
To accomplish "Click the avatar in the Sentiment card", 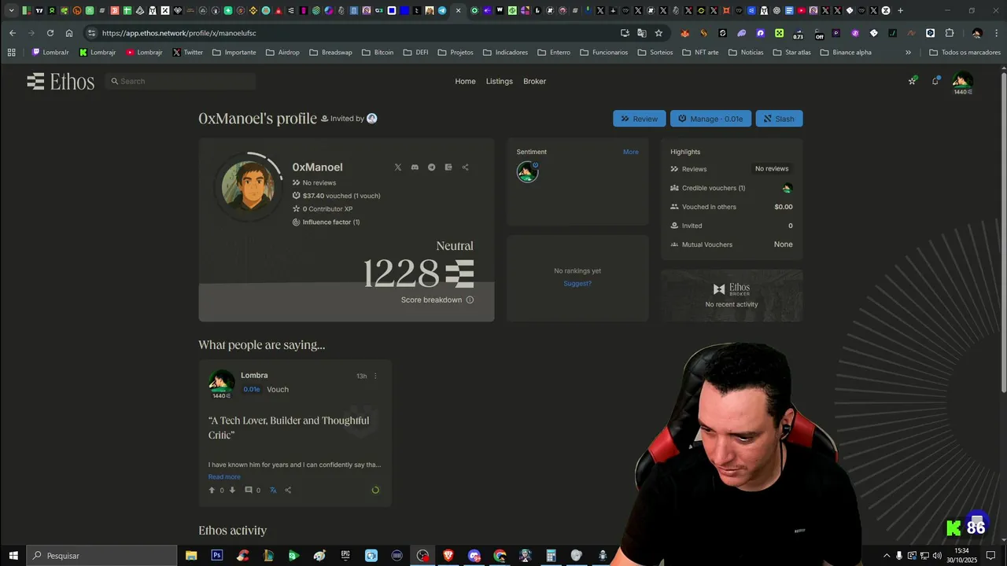I will 527,172.
